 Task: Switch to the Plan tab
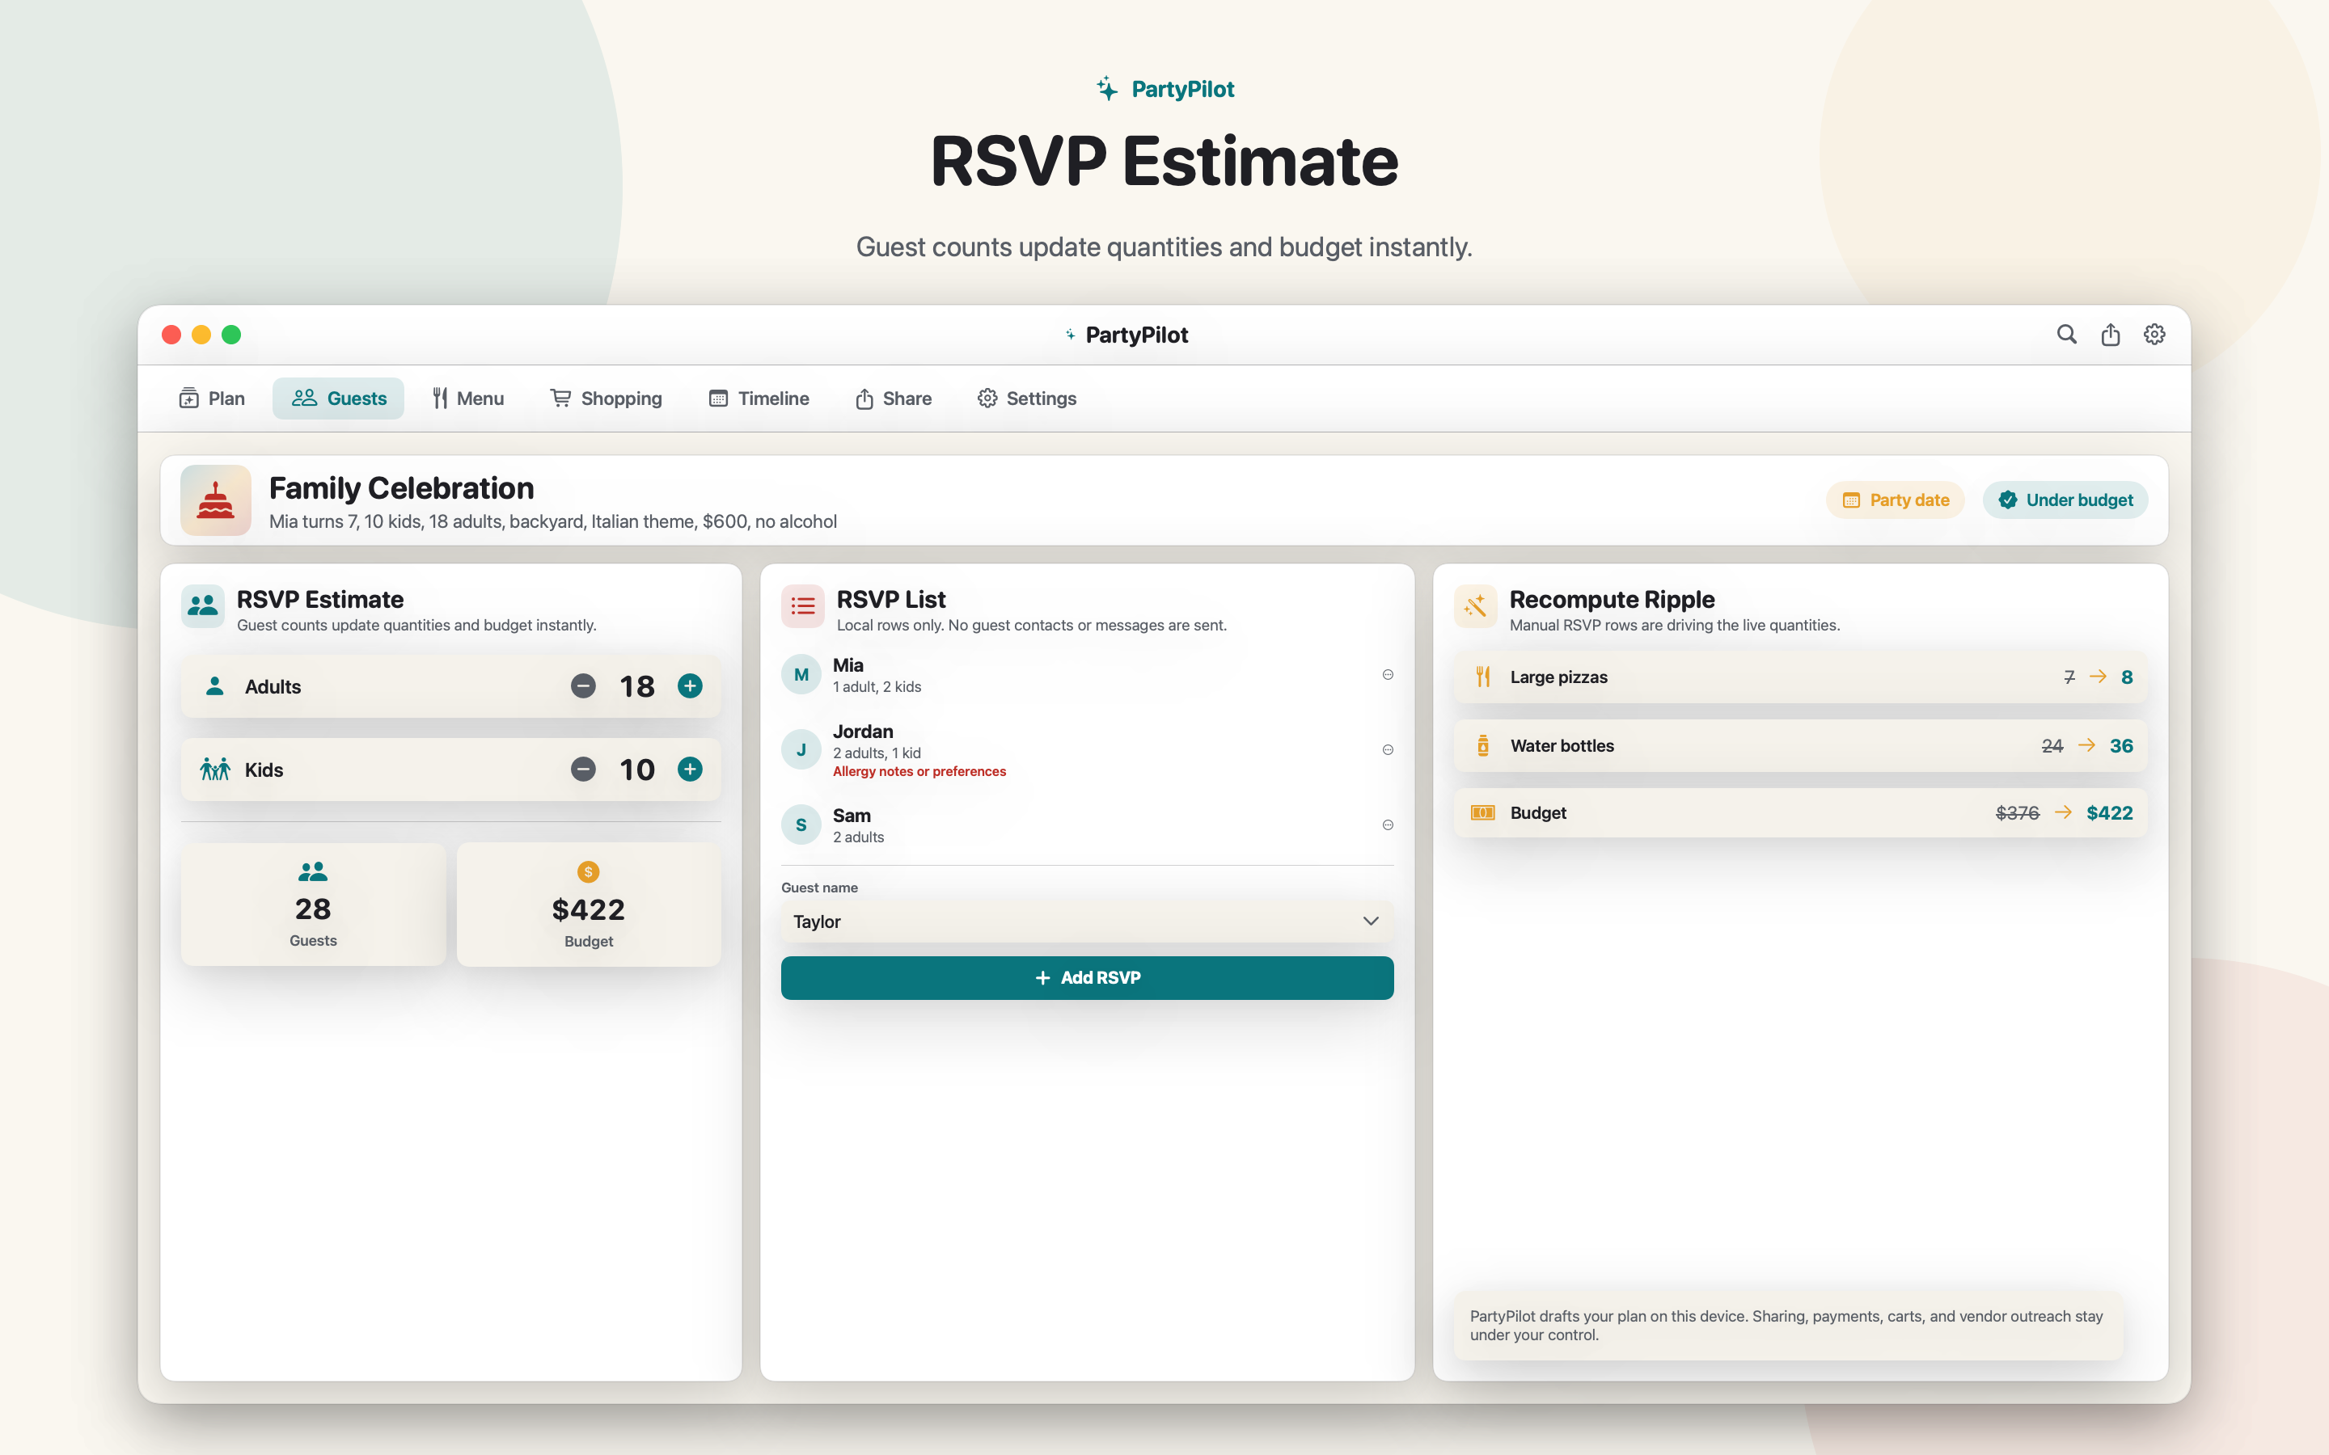click(x=212, y=399)
